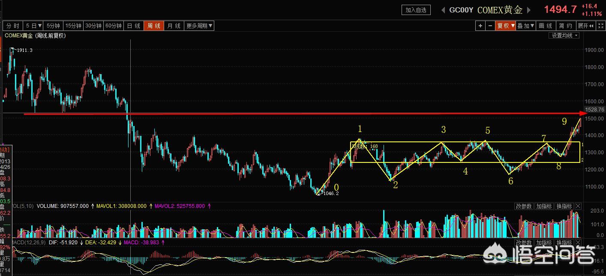Click 加指标 in MACD panel
This screenshot has width=606, height=276.
(544, 243)
